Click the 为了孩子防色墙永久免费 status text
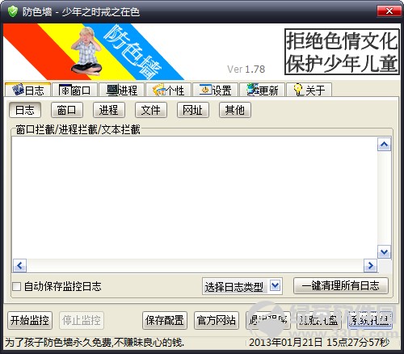 pyautogui.click(x=95, y=343)
